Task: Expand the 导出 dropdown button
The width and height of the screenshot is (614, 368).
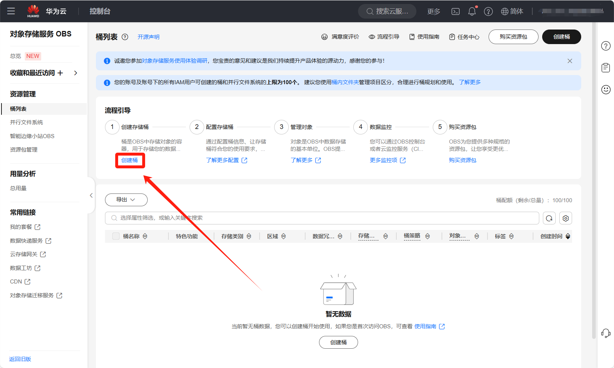Action: [126, 200]
